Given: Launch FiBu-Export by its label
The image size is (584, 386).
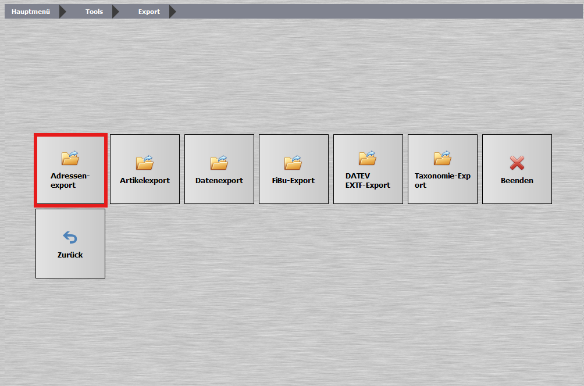Looking at the screenshot, I should (293, 181).
